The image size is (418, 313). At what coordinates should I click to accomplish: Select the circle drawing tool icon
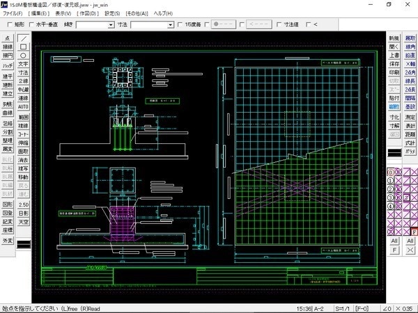[x=23, y=56]
